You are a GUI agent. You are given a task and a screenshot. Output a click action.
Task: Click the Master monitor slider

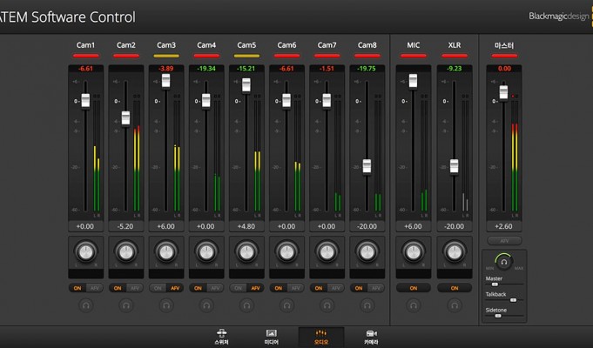coord(504,284)
